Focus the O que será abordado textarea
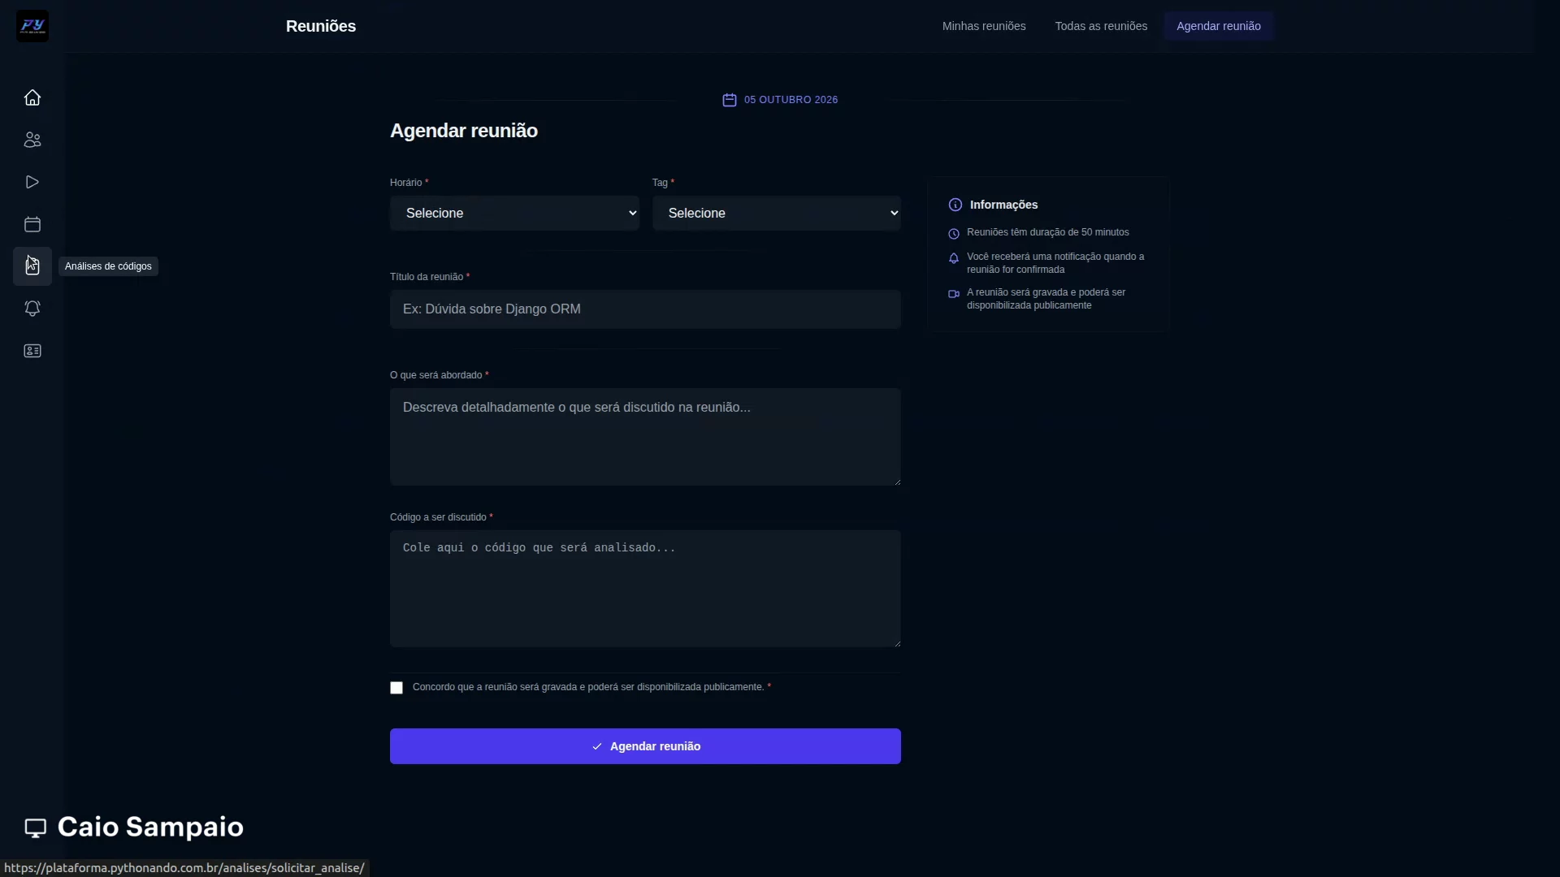 pyautogui.click(x=645, y=437)
